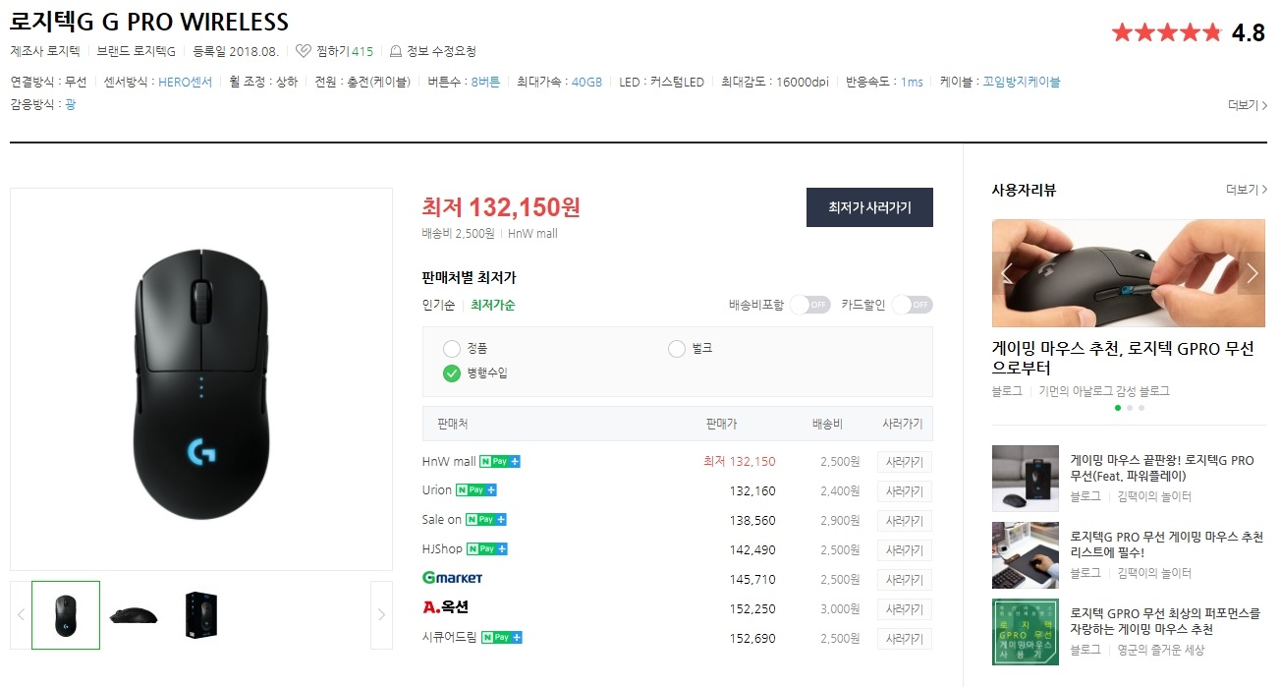Click first carousel pagination dot
The width and height of the screenshot is (1280, 687).
(1117, 407)
